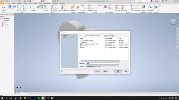Viewport: 179px width, 100px height.
Task: Open the Stress Analysis tool
Action: pyautogui.click(x=143, y=8)
